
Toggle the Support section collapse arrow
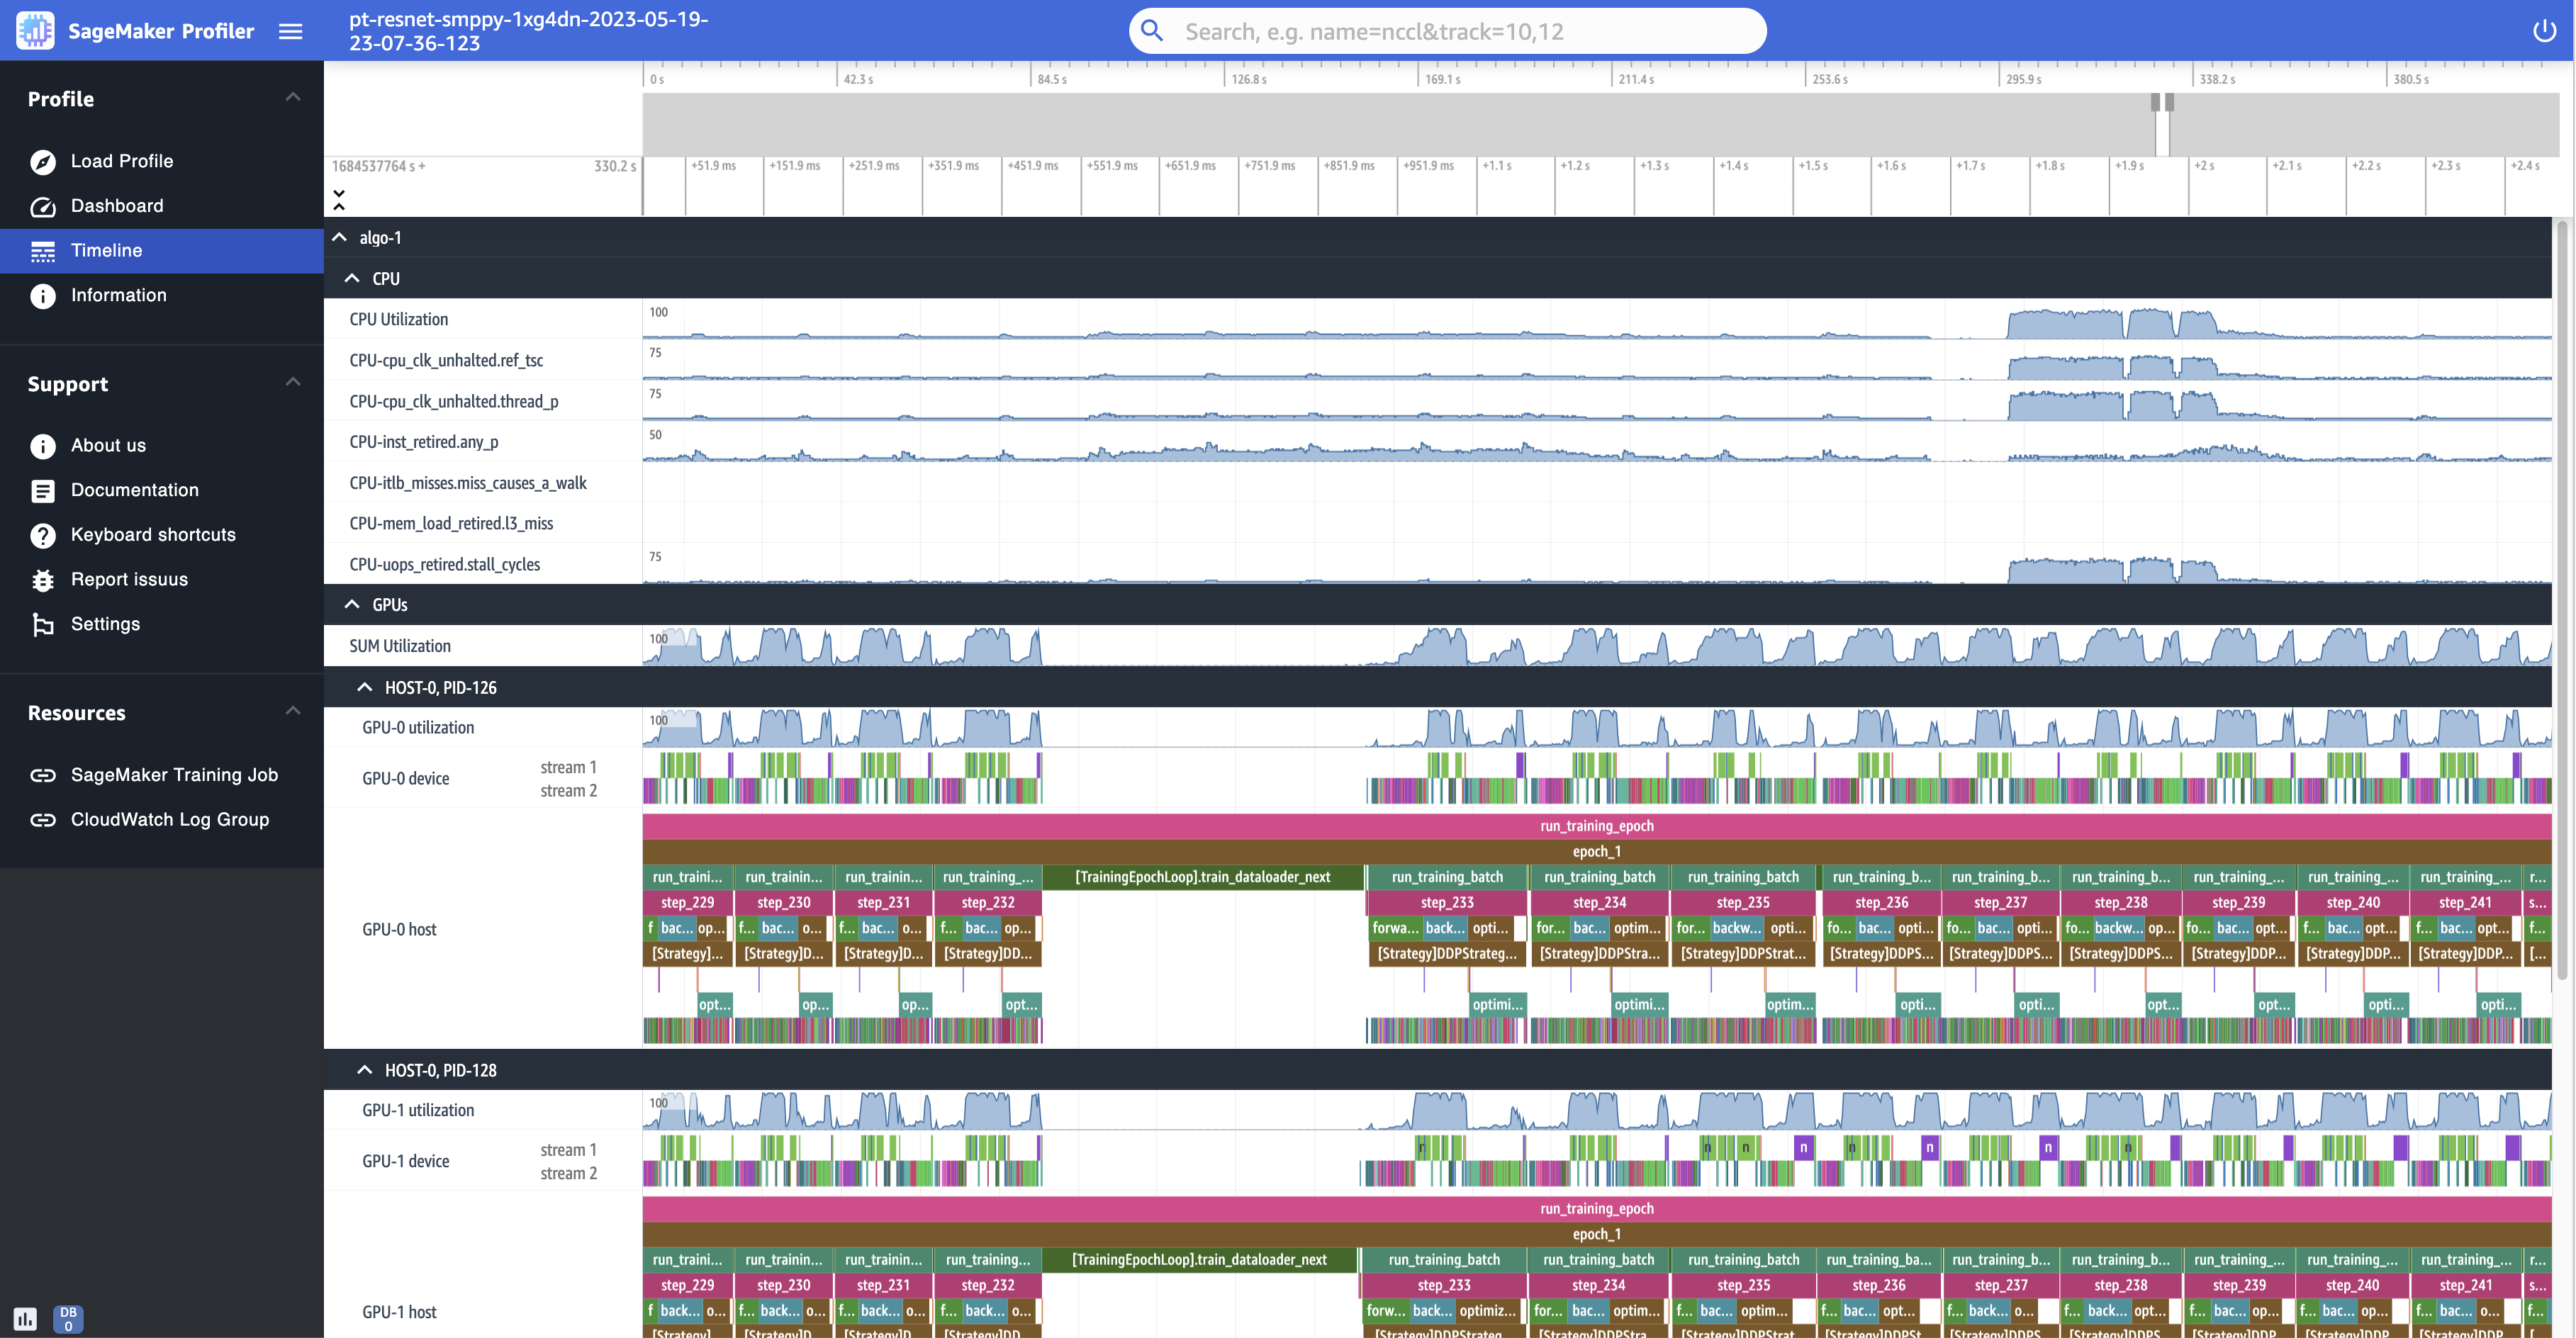coord(291,381)
